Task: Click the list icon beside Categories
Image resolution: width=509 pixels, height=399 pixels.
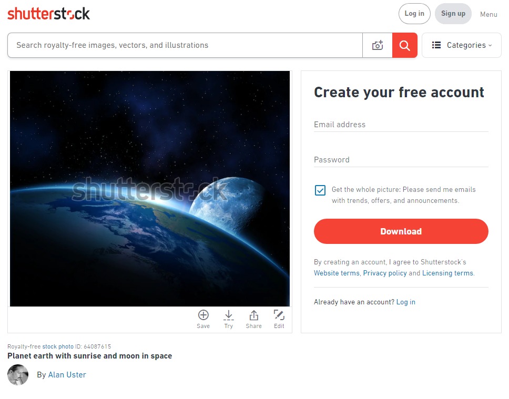Action: point(436,45)
